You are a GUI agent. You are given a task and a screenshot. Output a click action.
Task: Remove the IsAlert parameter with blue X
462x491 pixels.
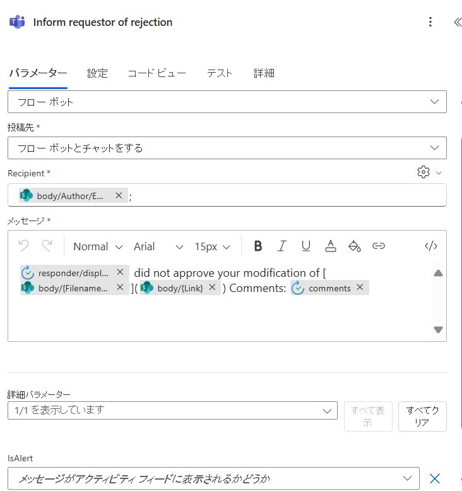click(x=435, y=478)
